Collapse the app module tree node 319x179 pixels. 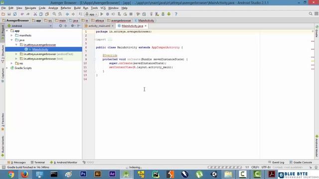point(7,31)
